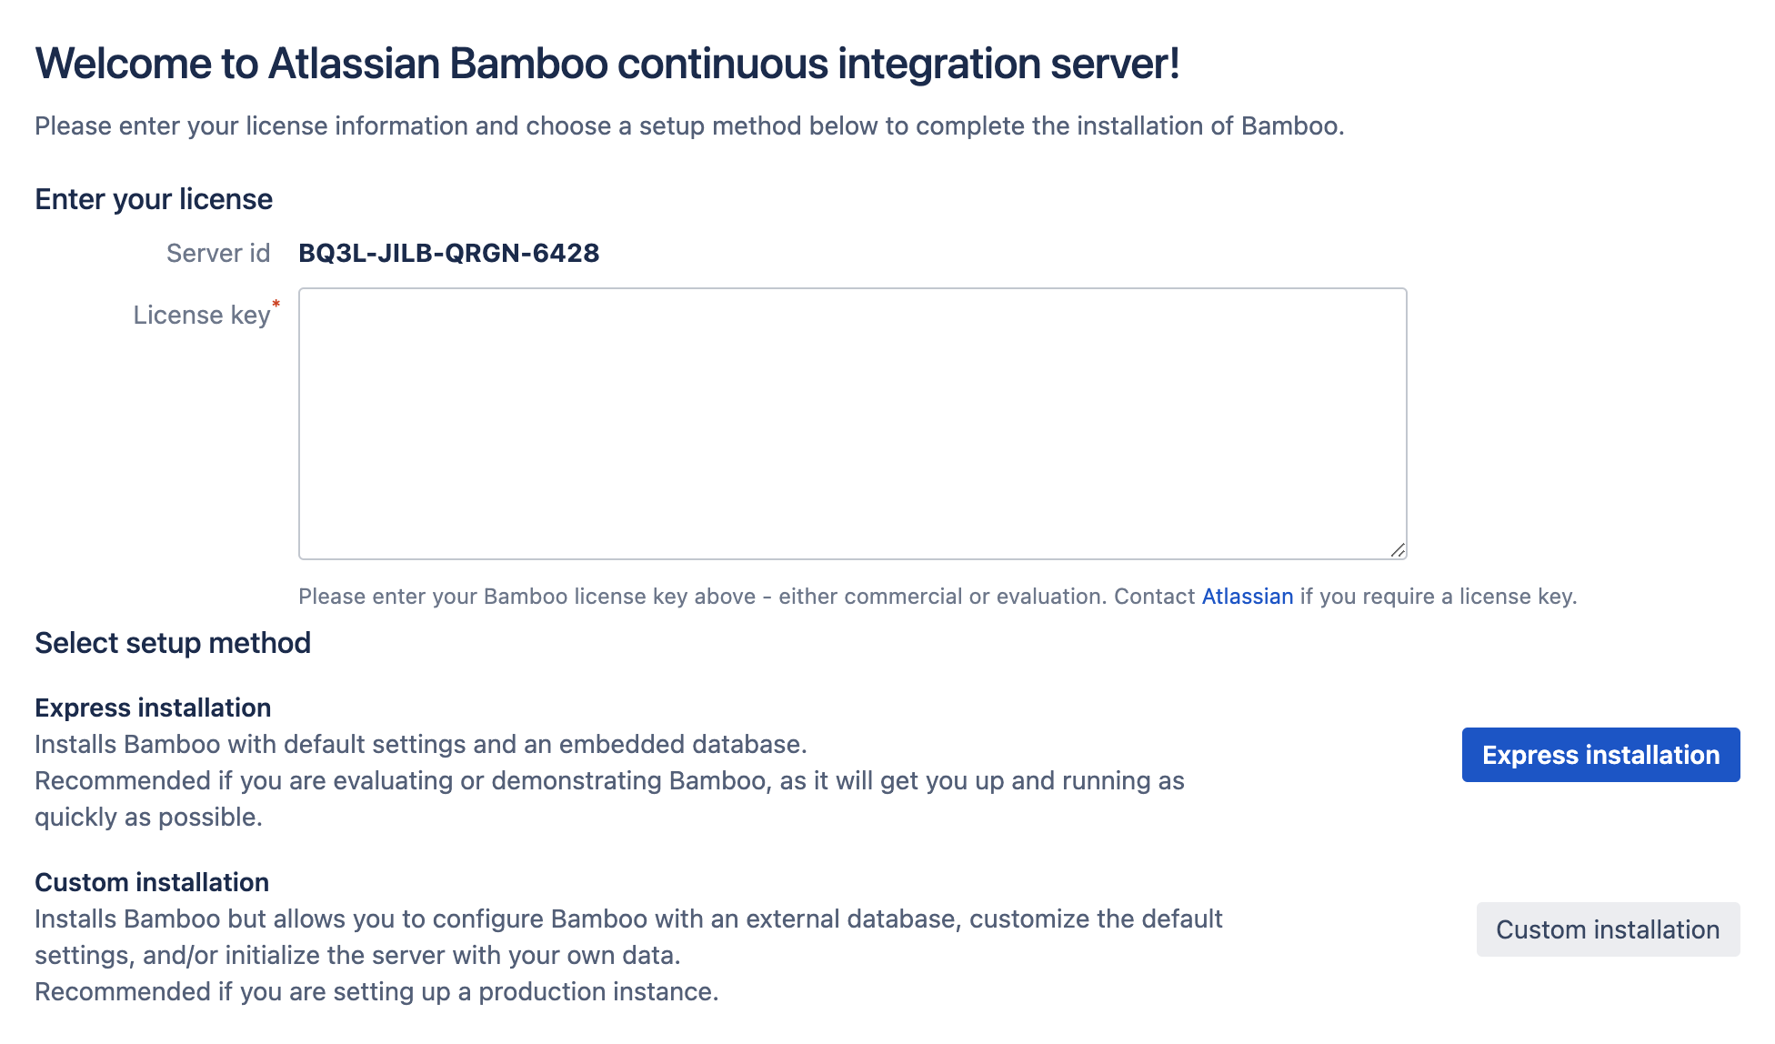1775x1044 pixels.
Task: Click the external database description line
Action: click(628, 937)
